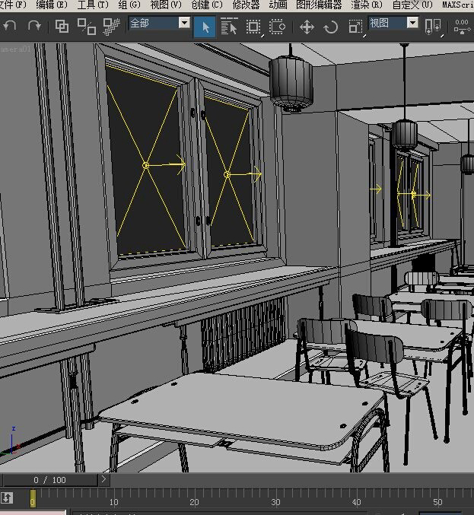Open the reference coordinate system dropdown 视图

393,23
